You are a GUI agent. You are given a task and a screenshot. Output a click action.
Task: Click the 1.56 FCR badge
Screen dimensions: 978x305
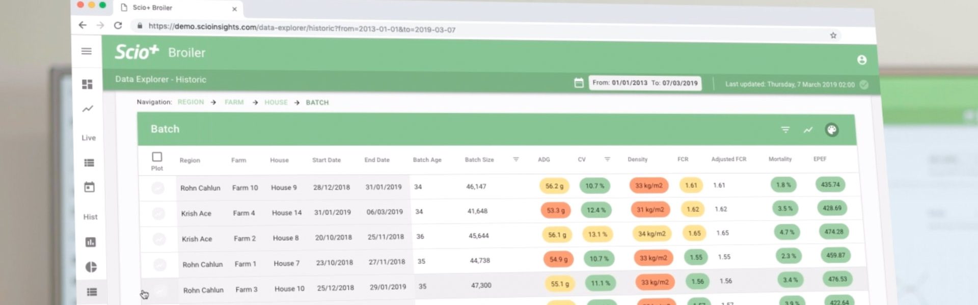pyautogui.click(x=698, y=281)
